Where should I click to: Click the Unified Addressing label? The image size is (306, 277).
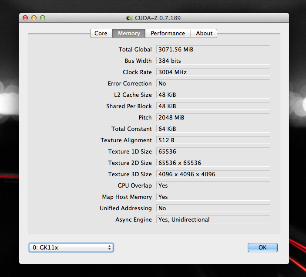[x=126, y=208]
